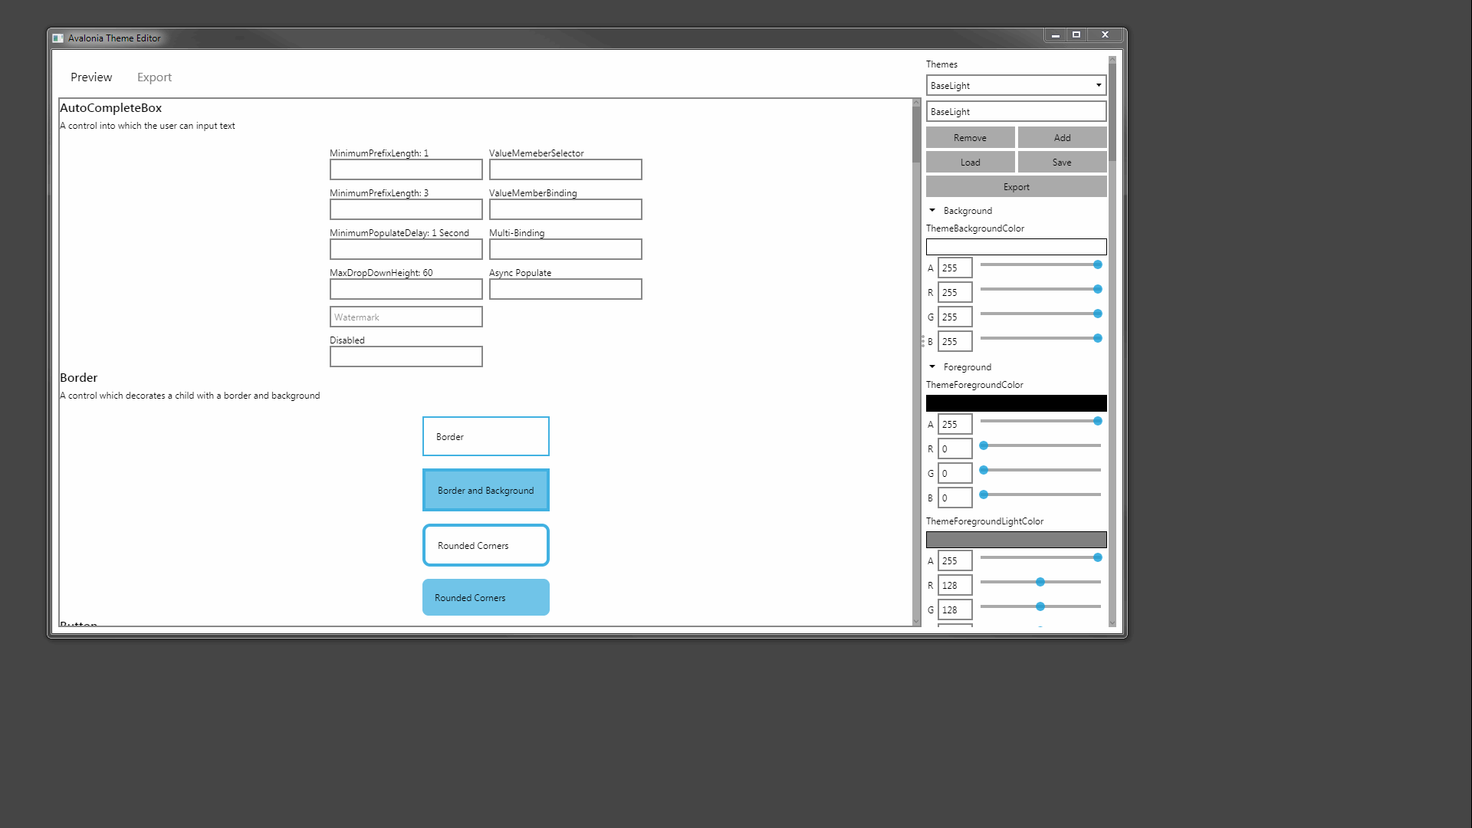The image size is (1472, 828).
Task: Click the preview scrollbar down arrow
Action: pos(916,622)
